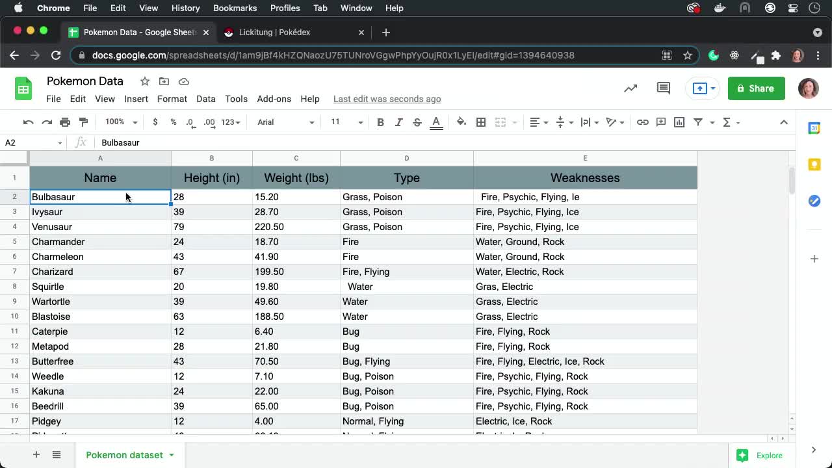Open the Functions sigma dropdown
Image resolution: width=832 pixels, height=468 pixels.
click(x=731, y=122)
